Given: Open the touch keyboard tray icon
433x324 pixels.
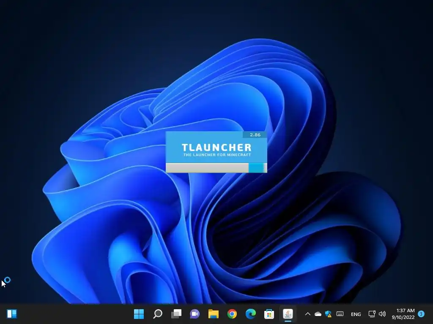Looking at the screenshot, I should pyautogui.click(x=340, y=314).
